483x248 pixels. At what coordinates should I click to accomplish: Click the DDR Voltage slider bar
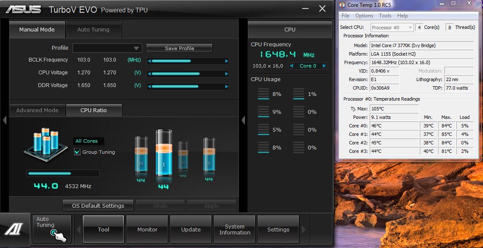188,87
